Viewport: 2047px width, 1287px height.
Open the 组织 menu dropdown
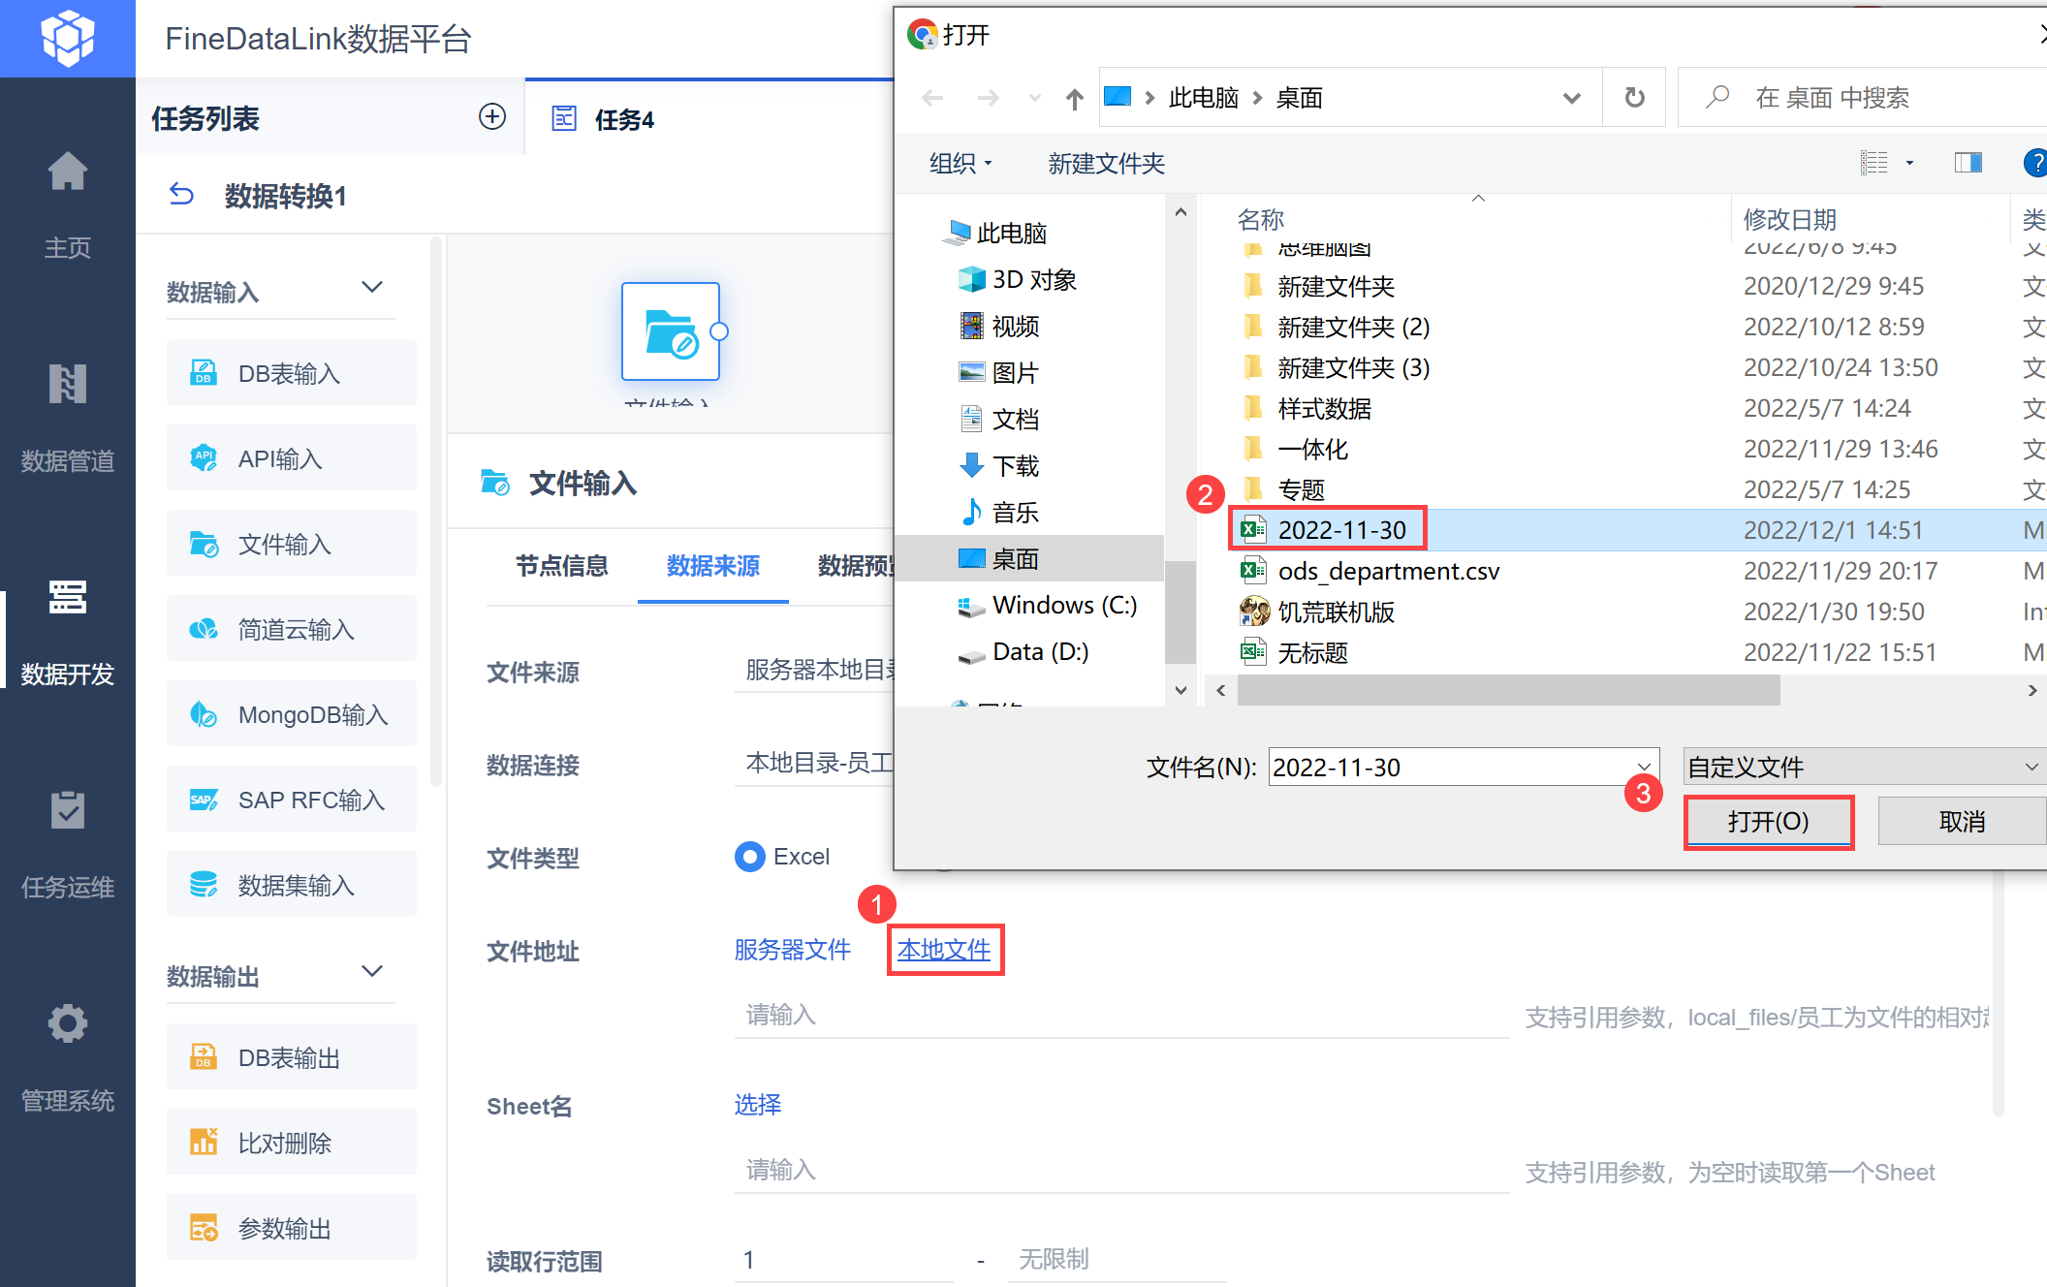961,164
